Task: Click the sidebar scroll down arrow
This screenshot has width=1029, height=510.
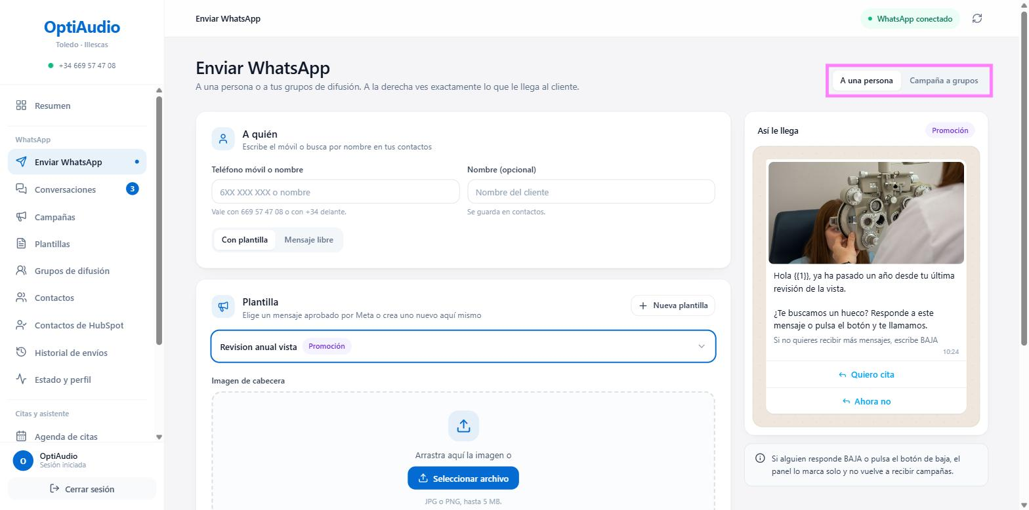Action: pyautogui.click(x=159, y=437)
